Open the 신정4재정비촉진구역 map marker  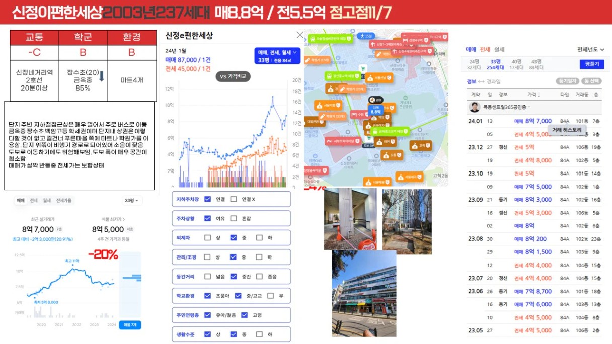point(413,51)
